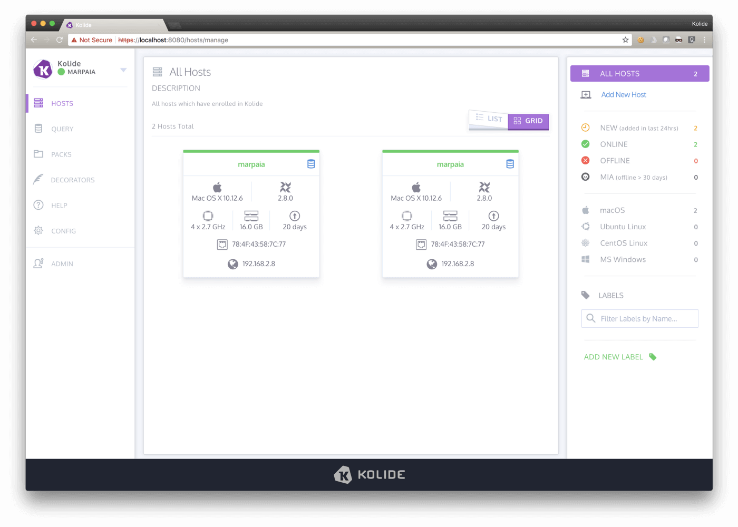Image resolution: width=738 pixels, height=527 pixels.
Task: Click the osquery icon showing version 2.8.0
Action: [285, 187]
